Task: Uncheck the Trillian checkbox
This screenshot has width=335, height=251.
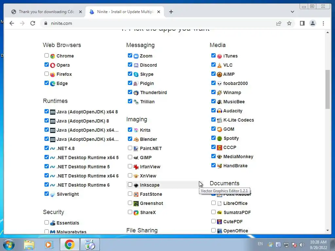Action: 130,101
